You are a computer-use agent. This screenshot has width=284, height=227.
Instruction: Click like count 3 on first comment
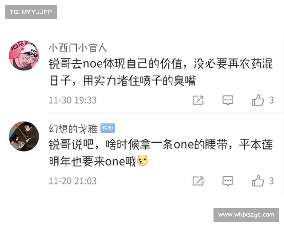(271, 100)
